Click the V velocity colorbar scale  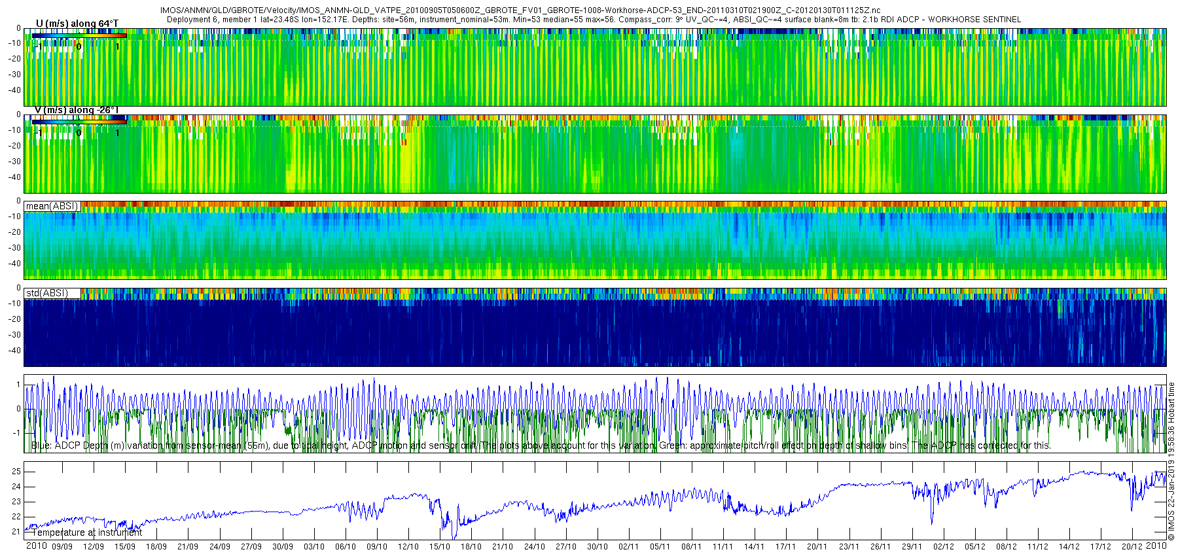pyautogui.click(x=79, y=122)
